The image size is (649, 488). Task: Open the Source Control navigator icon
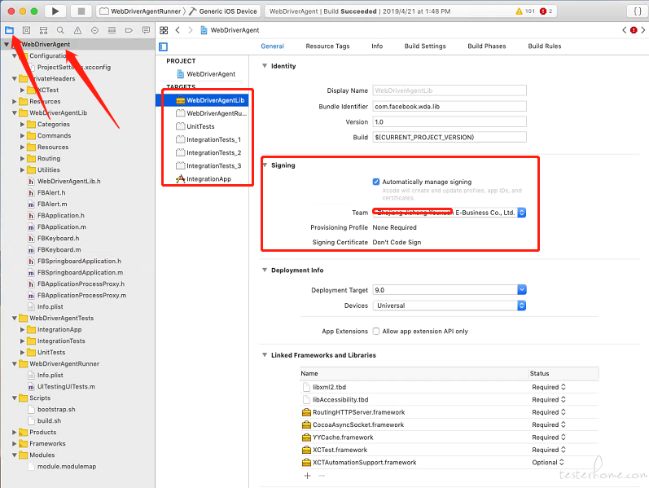point(26,30)
